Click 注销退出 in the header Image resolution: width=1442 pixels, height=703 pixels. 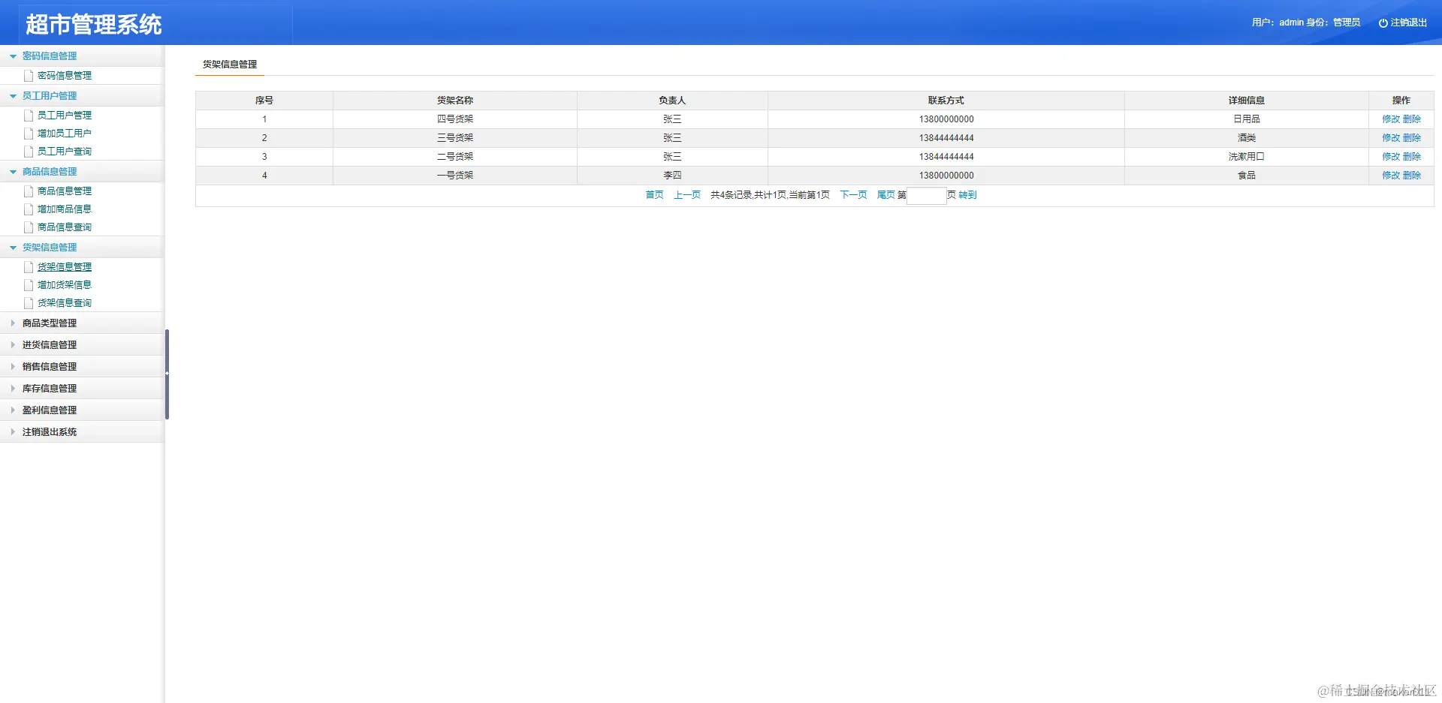click(1408, 23)
